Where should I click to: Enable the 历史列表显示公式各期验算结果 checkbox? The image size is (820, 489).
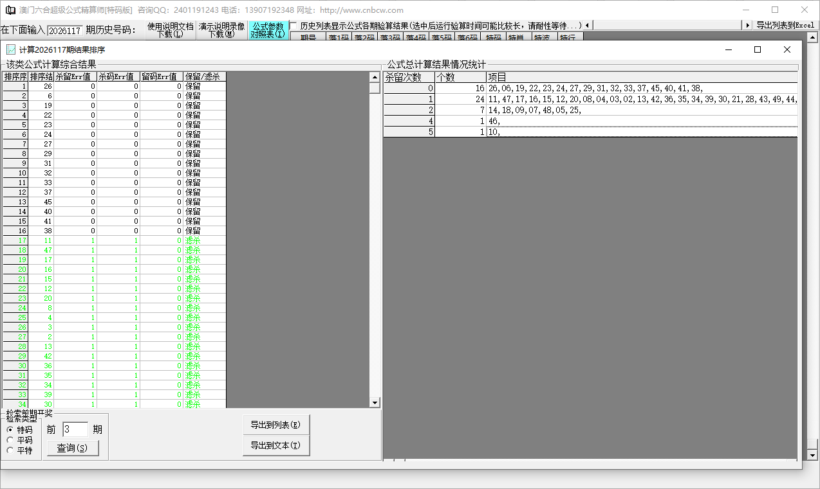click(294, 25)
